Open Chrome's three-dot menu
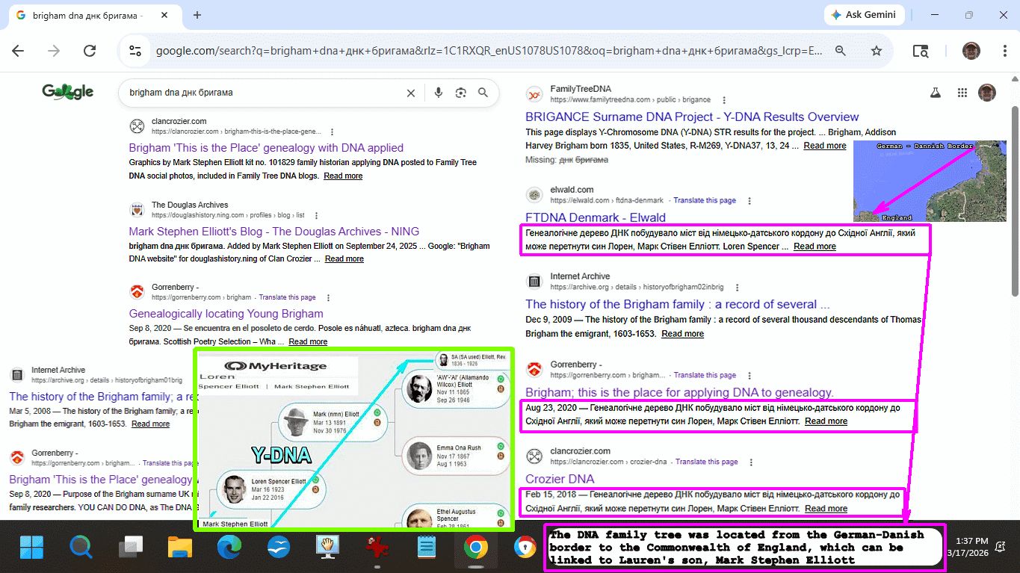This screenshot has width=1020, height=573. coord(1004,51)
